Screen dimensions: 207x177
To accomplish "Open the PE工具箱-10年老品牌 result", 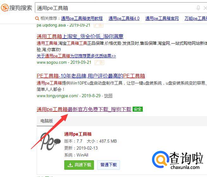I will click(x=91, y=76).
